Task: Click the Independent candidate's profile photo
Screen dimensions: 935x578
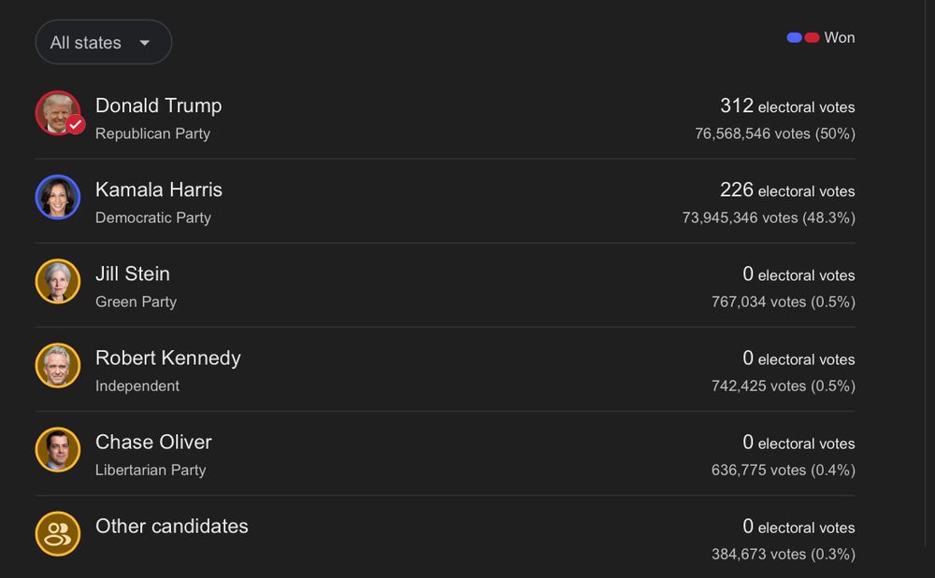Action: (x=58, y=365)
